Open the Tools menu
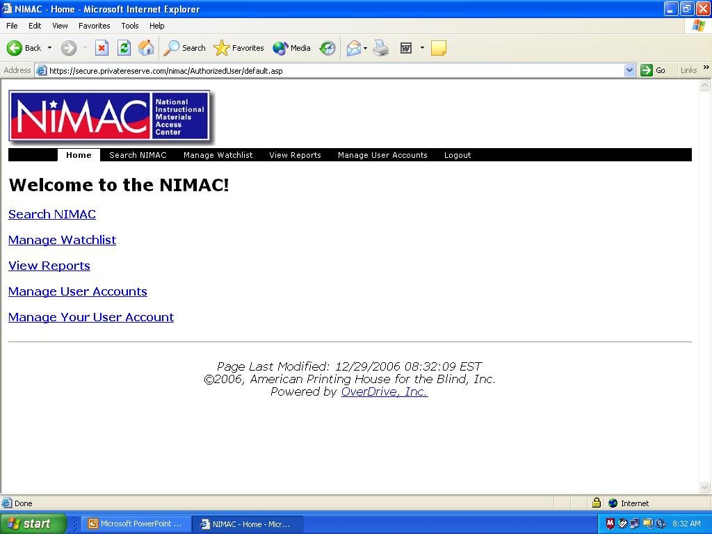712x534 pixels. click(x=130, y=26)
